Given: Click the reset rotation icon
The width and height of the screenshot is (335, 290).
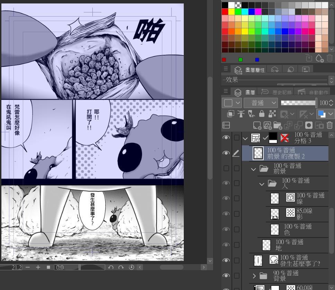Looking at the screenshot, I should pos(132,267).
